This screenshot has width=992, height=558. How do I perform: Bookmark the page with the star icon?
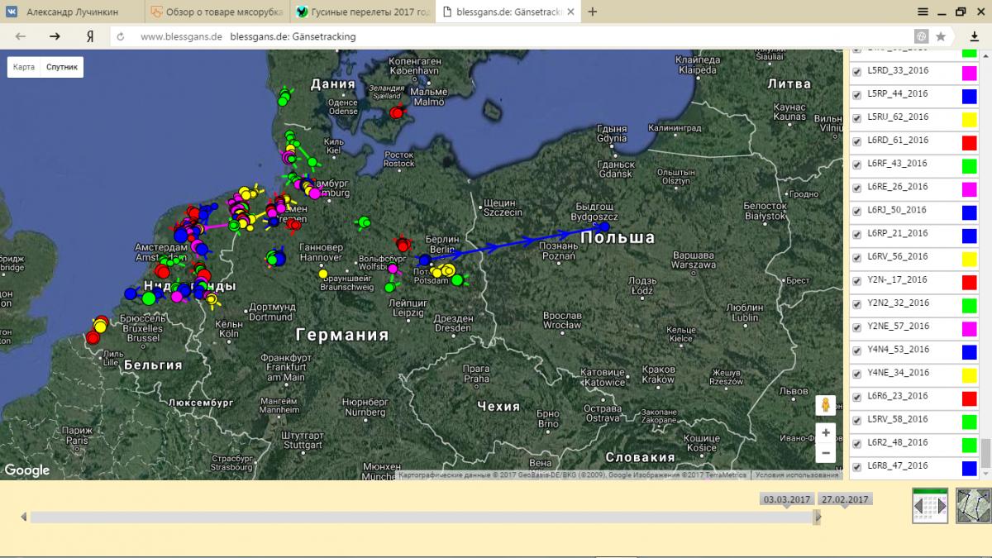coord(941,36)
